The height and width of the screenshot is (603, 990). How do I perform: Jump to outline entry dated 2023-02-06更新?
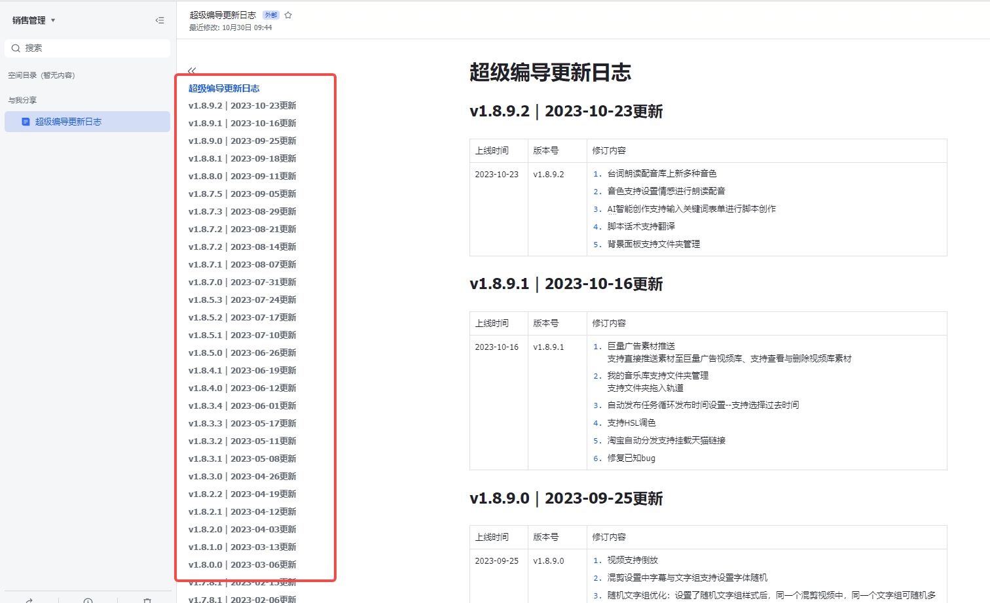242,598
